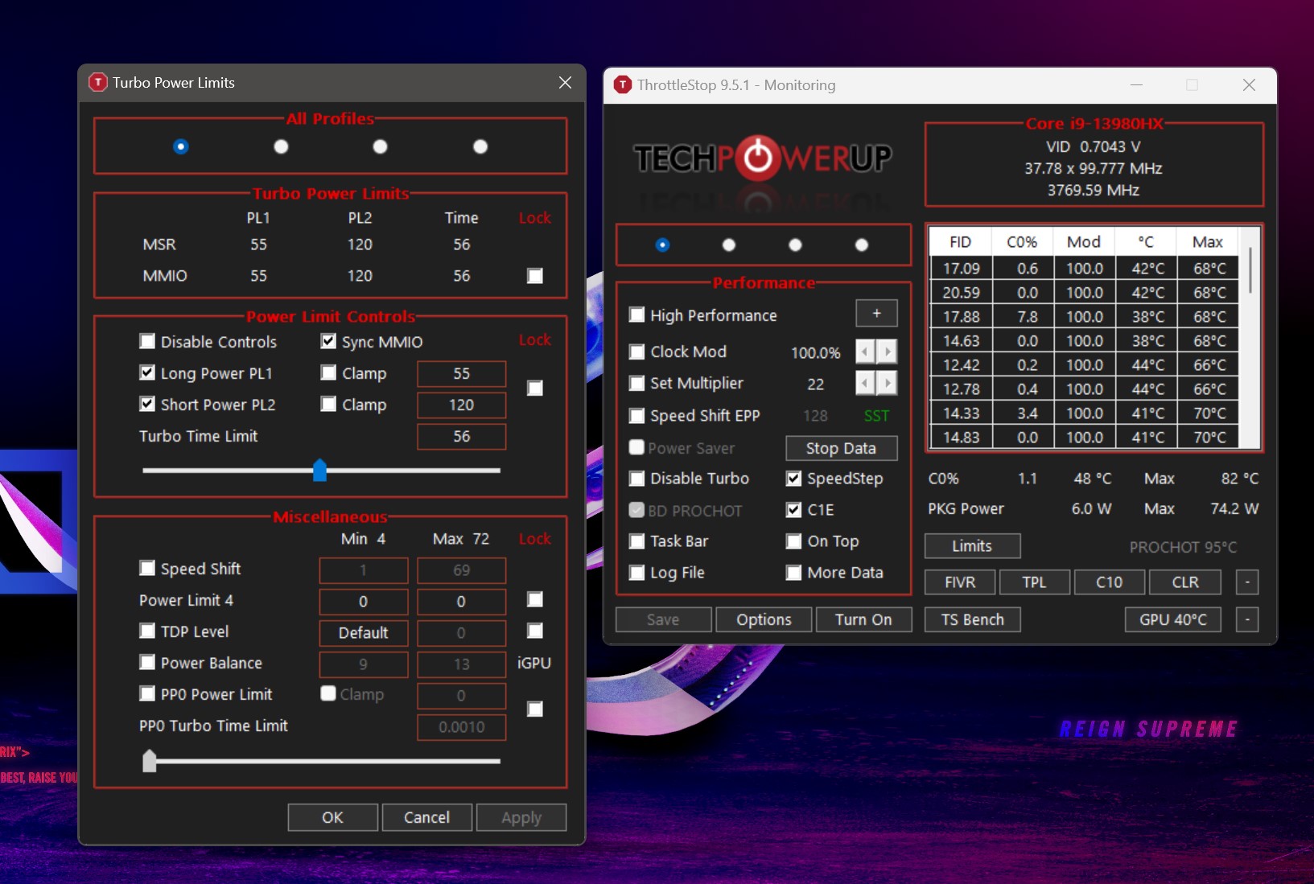
Task: Open the C10 states window
Action: point(1109,582)
